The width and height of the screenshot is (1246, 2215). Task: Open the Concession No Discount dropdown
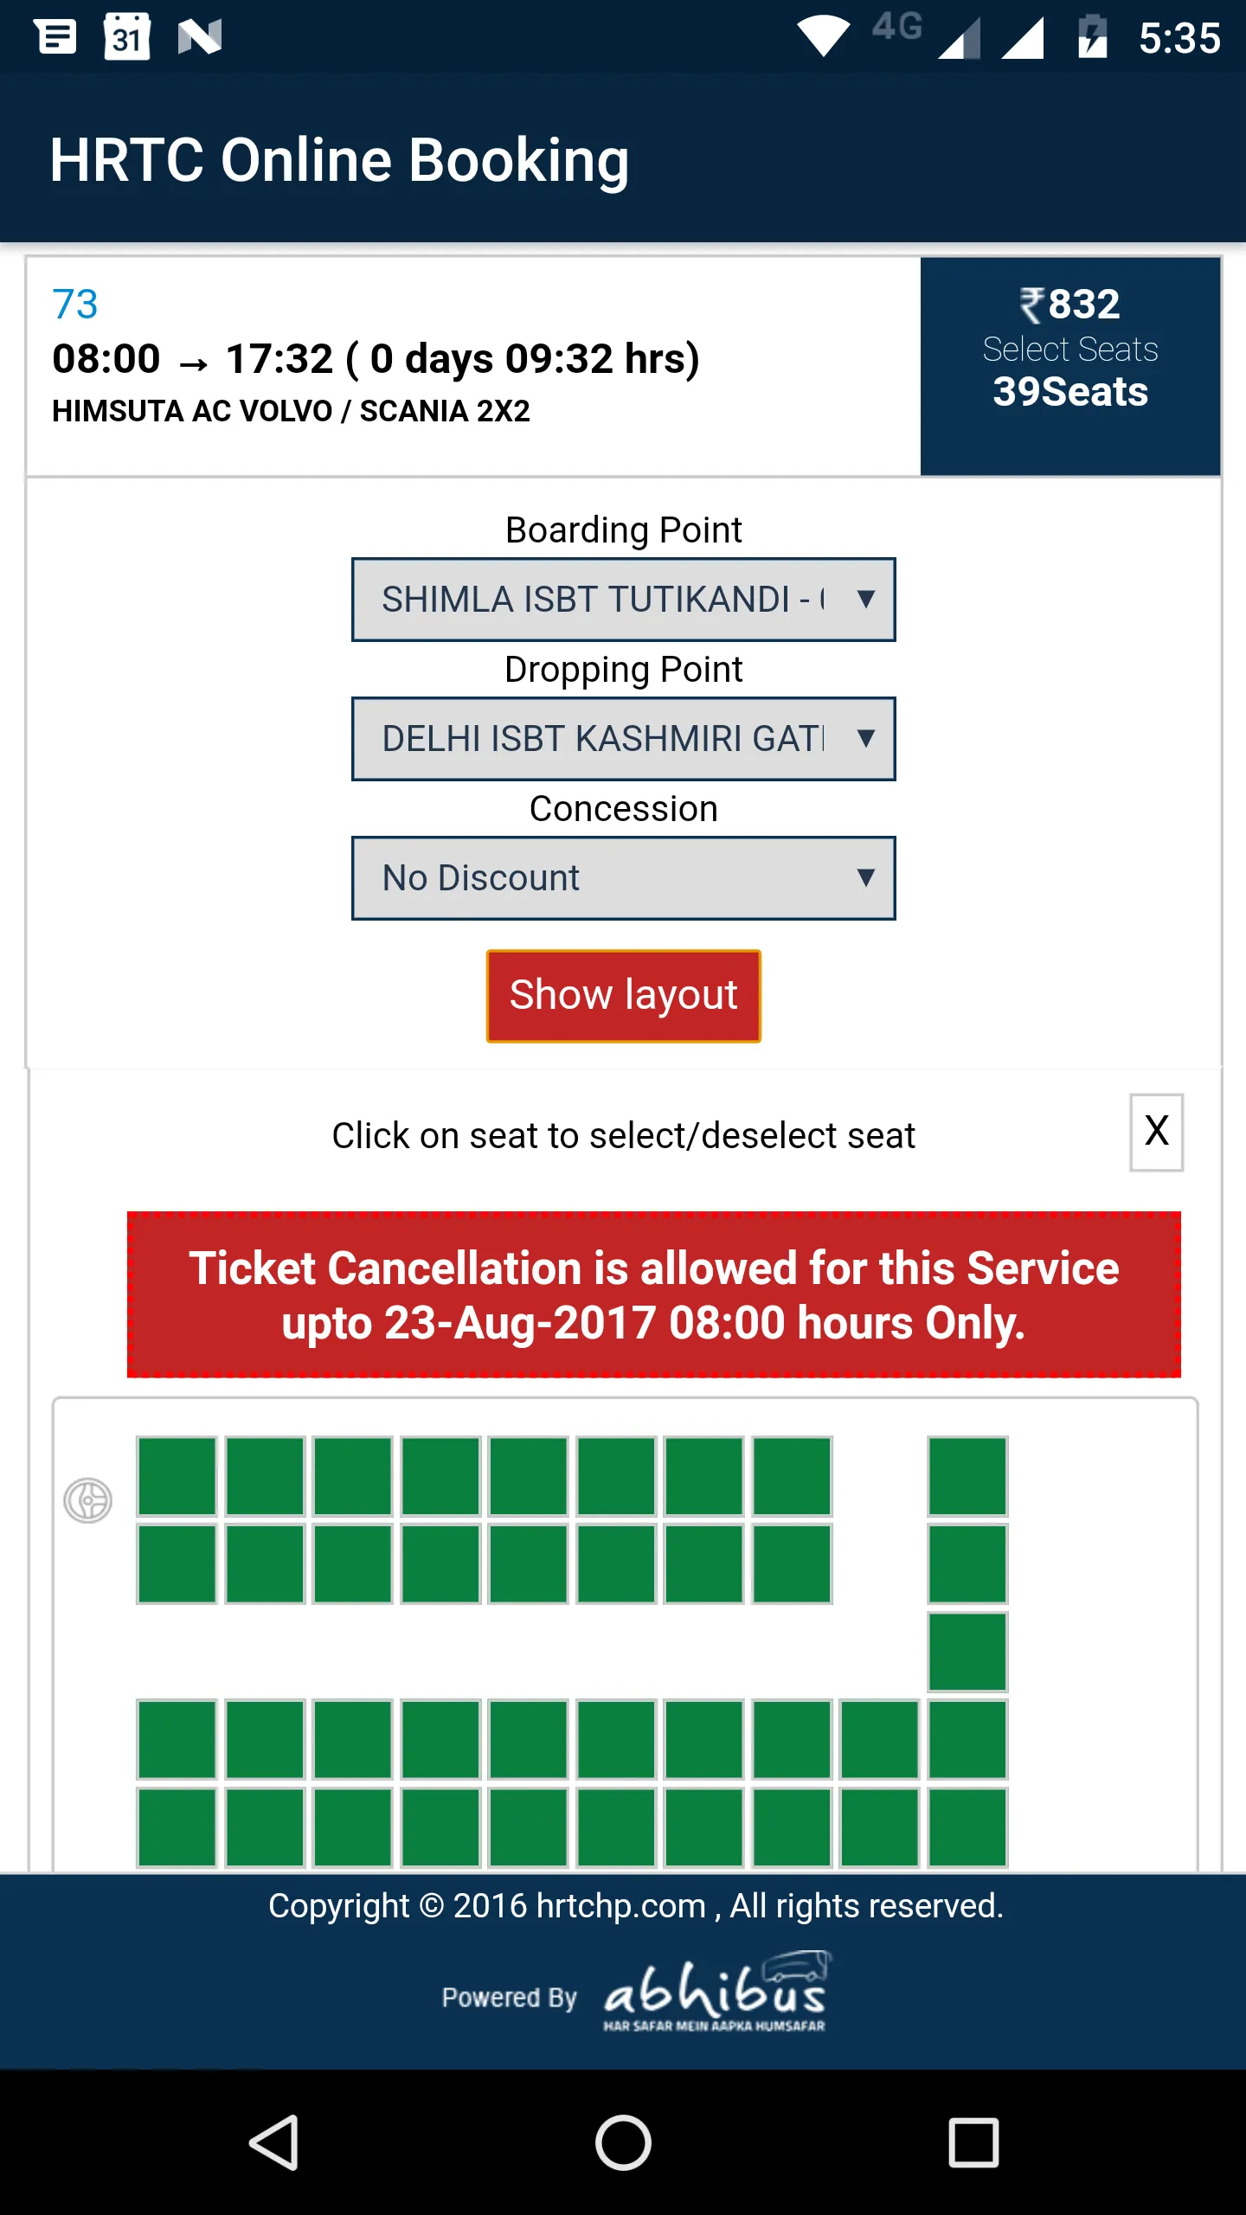point(623,878)
